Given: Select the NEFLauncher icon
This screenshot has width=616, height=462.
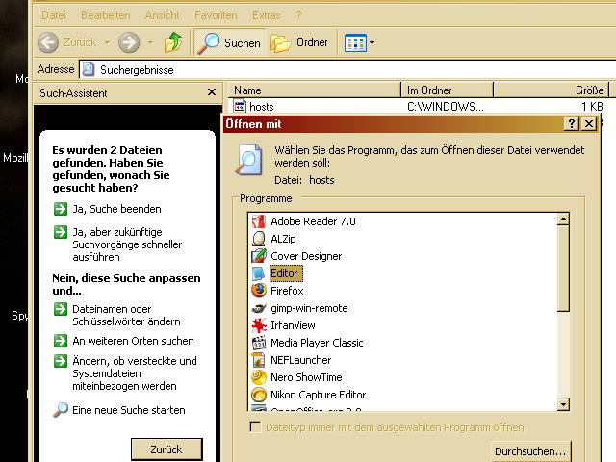Looking at the screenshot, I should point(259,360).
